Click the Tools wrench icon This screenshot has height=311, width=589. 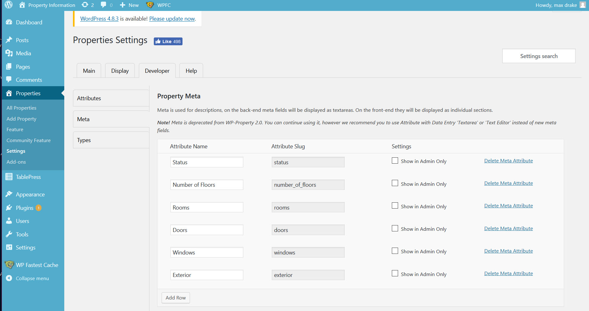click(x=9, y=234)
